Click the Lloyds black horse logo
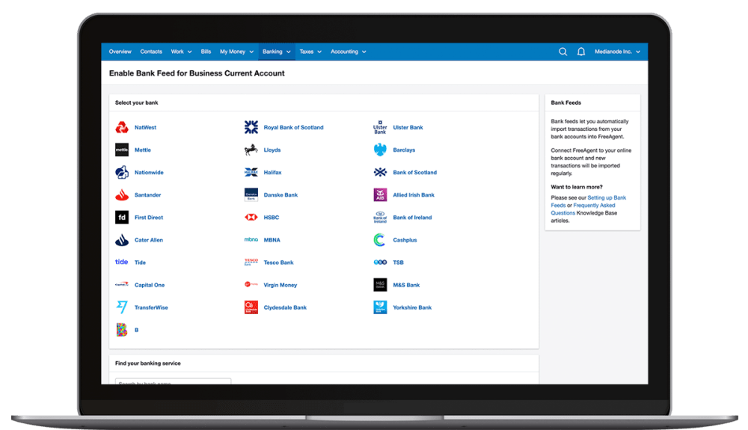The height and width of the screenshot is (430, 748). [x=251, y=150]
